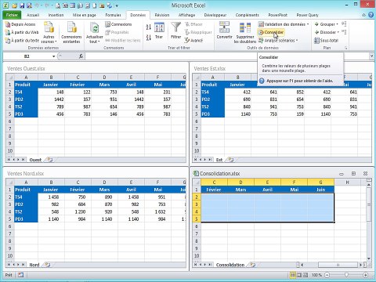This screenshot has height=282, width=376.
Task: Open the Fichier tab
Action: coord(12,15)
